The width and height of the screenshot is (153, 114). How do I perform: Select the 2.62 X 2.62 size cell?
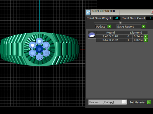point(110,40)
